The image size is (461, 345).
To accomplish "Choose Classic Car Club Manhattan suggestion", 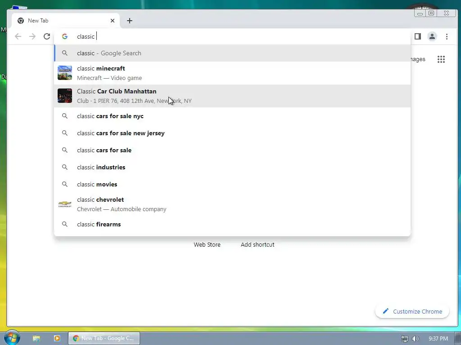I will (x=232, y=96).
